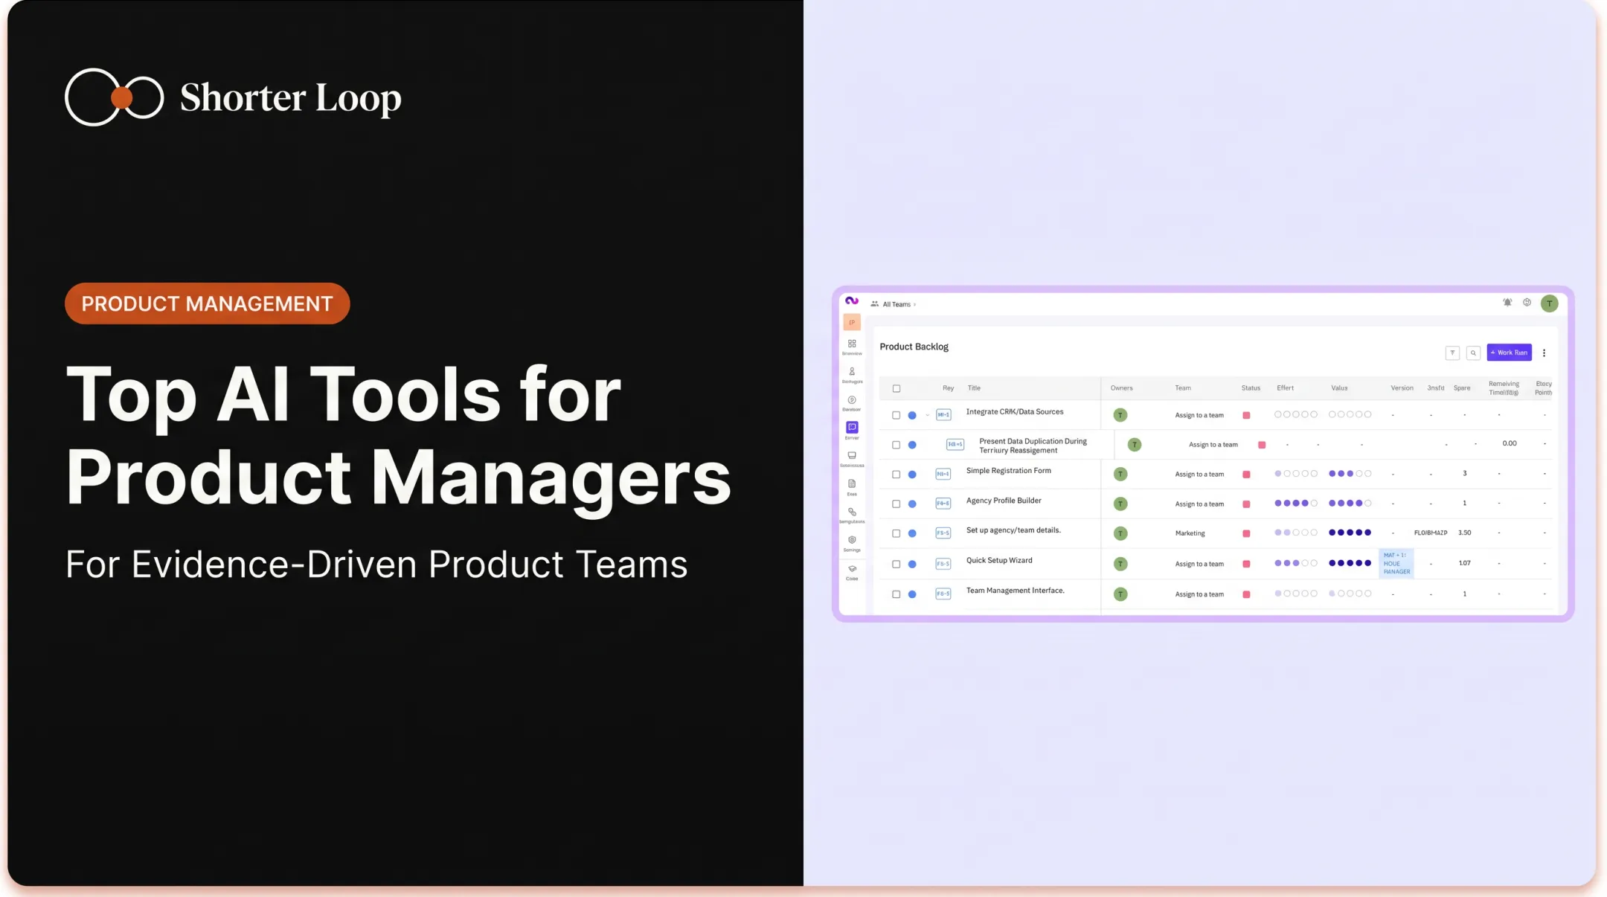Open Assign to a team for Integrate CRM/Data Sources
This screenshot has height=897, width=1607.
point(1199,415)
